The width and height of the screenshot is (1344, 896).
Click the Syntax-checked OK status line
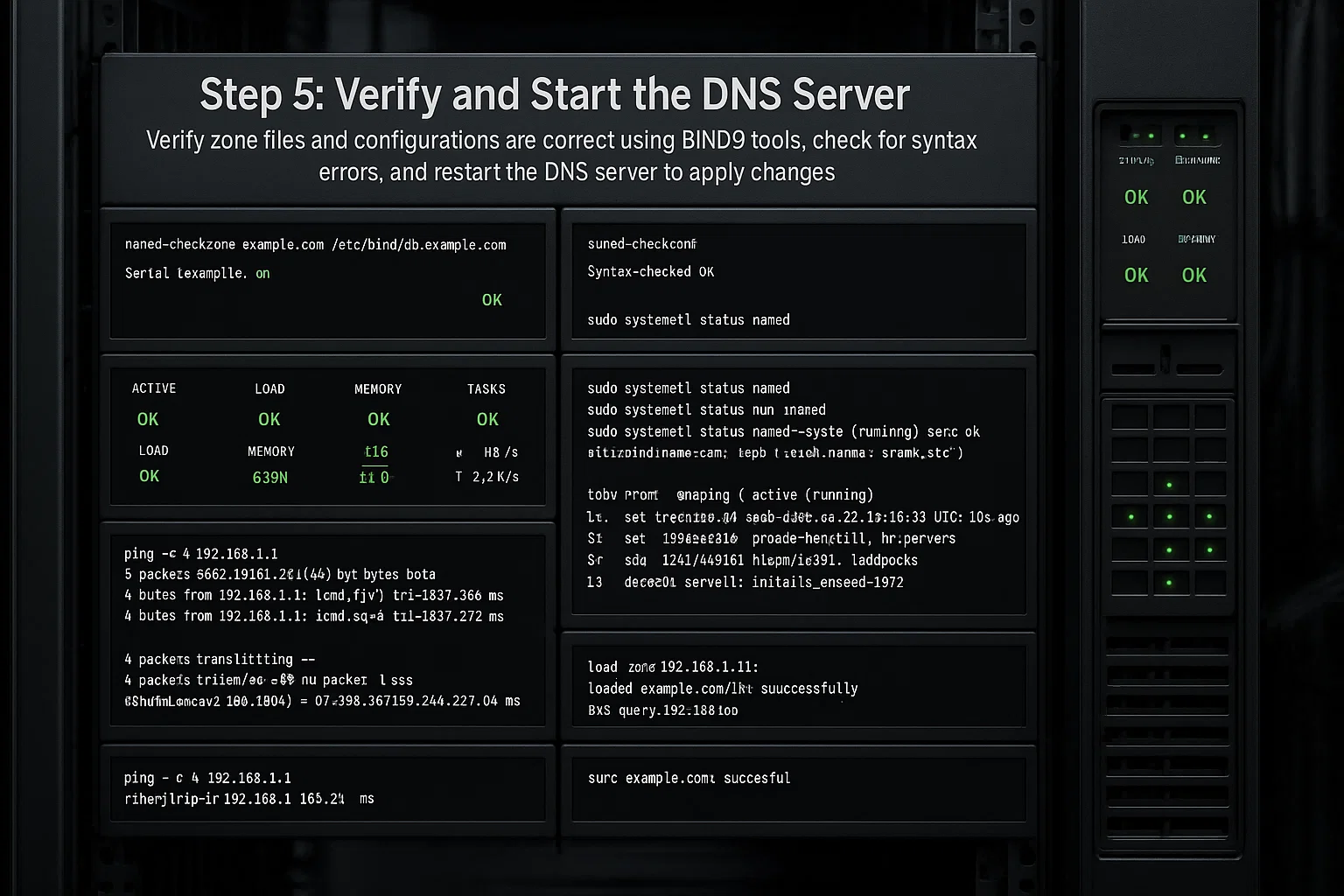651,271
